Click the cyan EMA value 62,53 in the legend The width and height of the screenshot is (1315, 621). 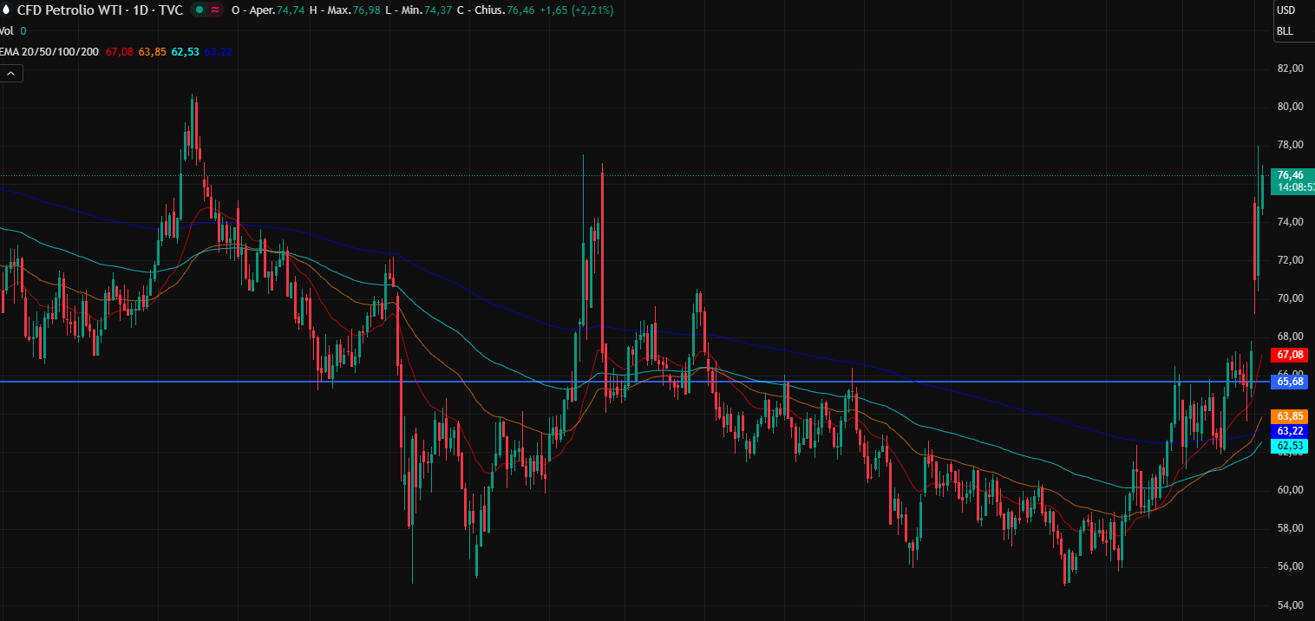coord(186,52)
